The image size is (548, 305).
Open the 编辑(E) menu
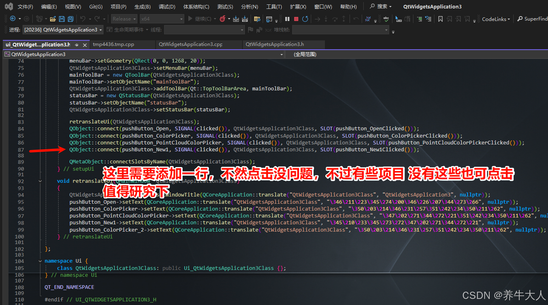pos(49,6)
